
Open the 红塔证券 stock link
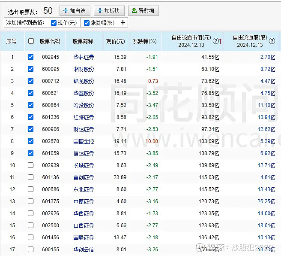pyautogui.click(x=84, y=117)
